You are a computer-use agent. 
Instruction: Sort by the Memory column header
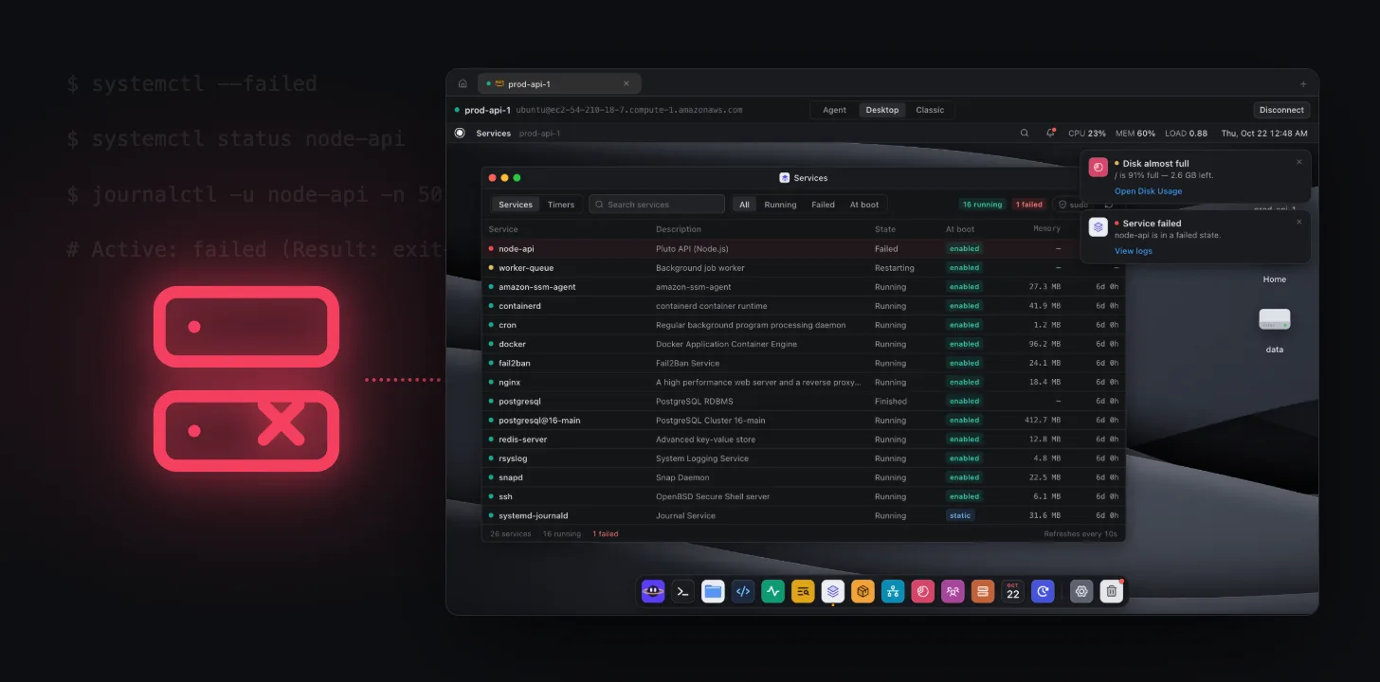1046,229
